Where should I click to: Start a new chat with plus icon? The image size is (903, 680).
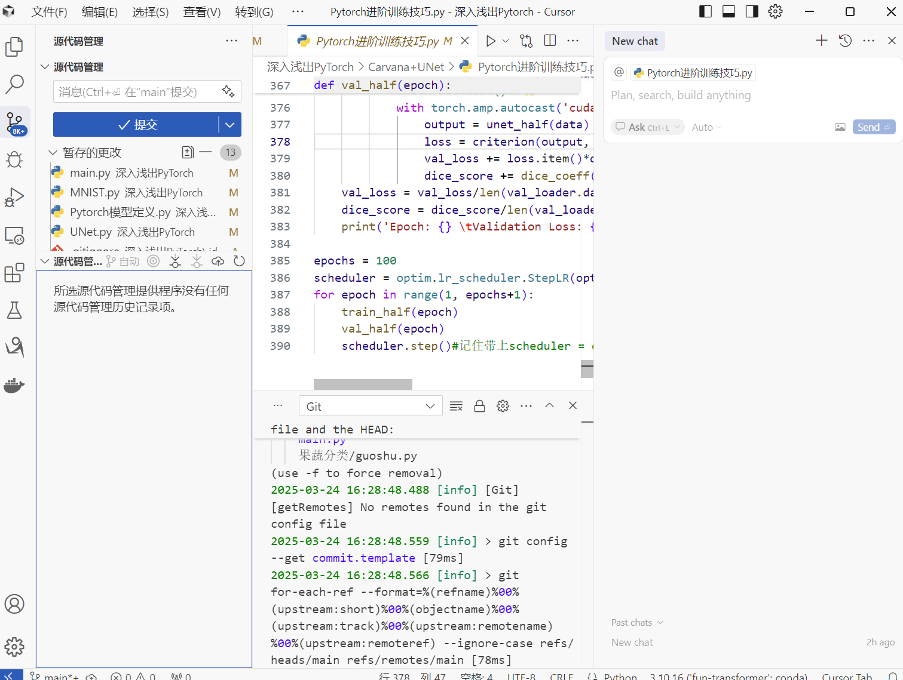(x=822, y=41)
